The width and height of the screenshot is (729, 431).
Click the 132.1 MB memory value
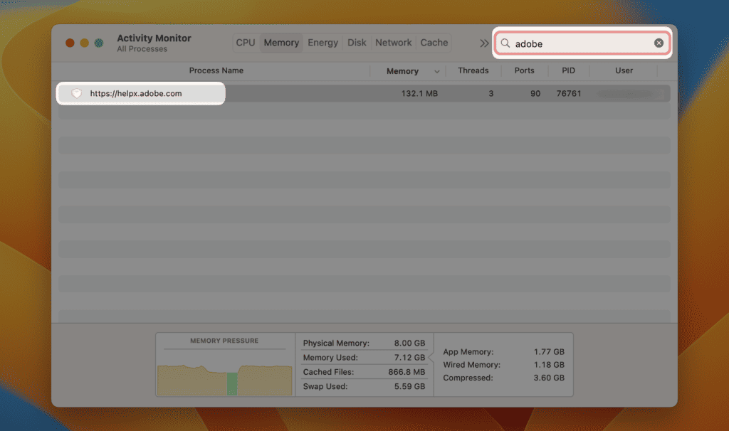(419, 93)
